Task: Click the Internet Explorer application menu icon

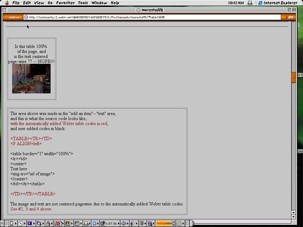Action: coord(260,3)
